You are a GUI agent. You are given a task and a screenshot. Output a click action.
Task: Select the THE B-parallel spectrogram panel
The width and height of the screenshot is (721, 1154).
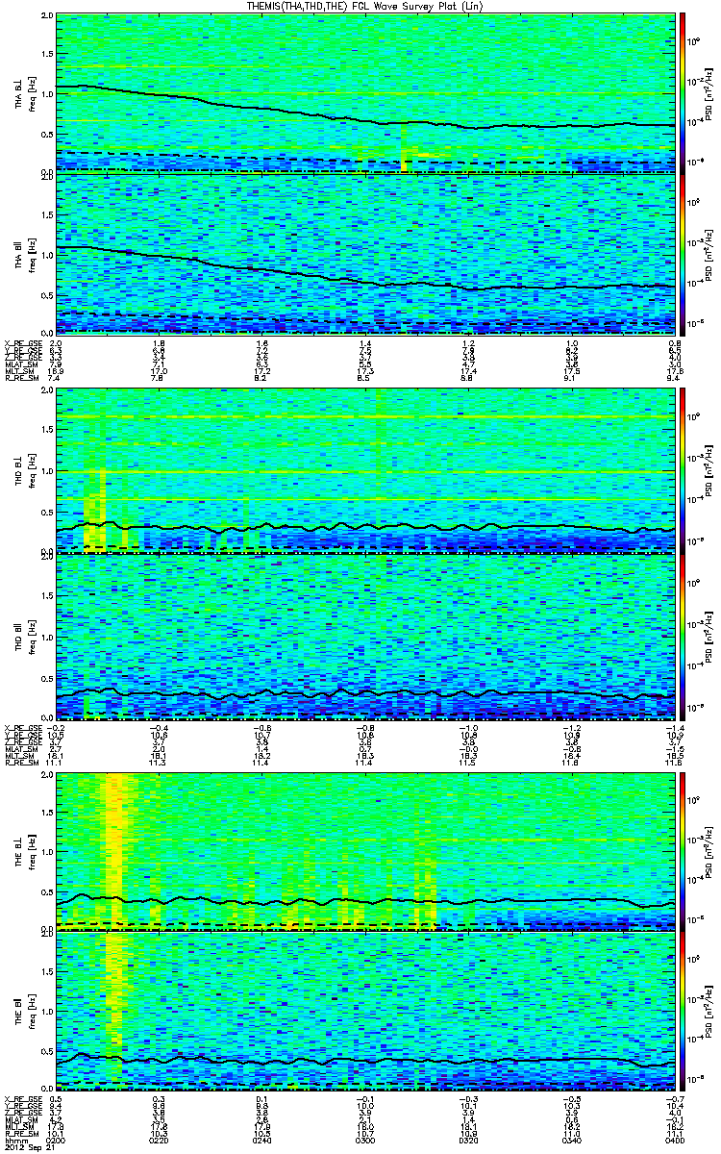(x=365, y=1012)
